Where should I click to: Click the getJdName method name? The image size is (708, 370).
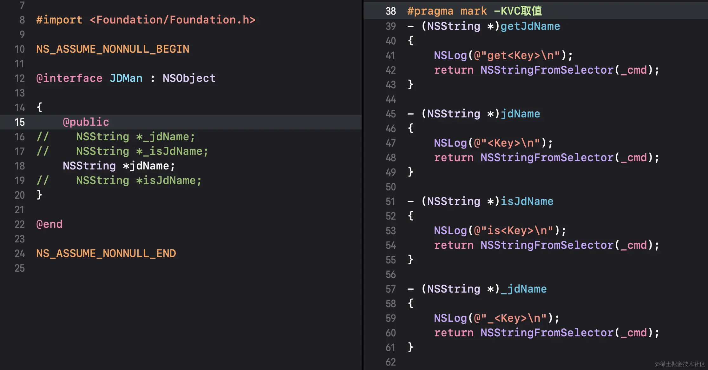(530, 26)
